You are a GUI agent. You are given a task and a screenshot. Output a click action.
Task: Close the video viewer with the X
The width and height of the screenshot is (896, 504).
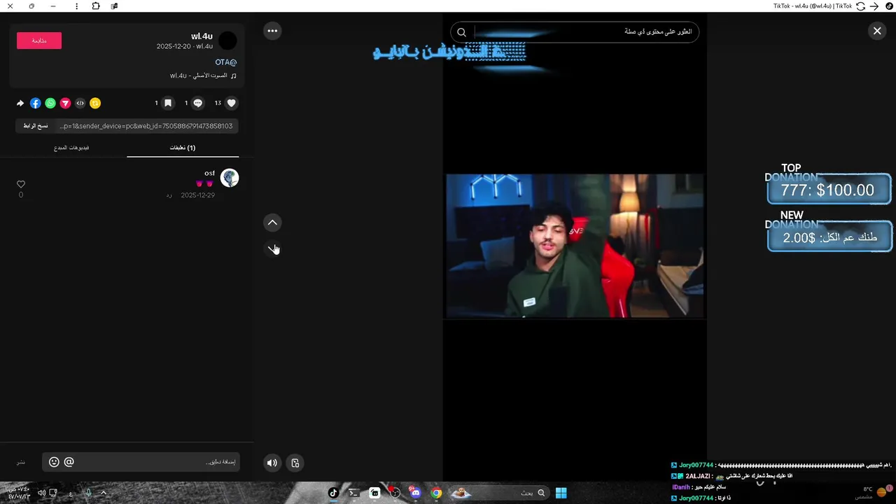coord(877,31)
